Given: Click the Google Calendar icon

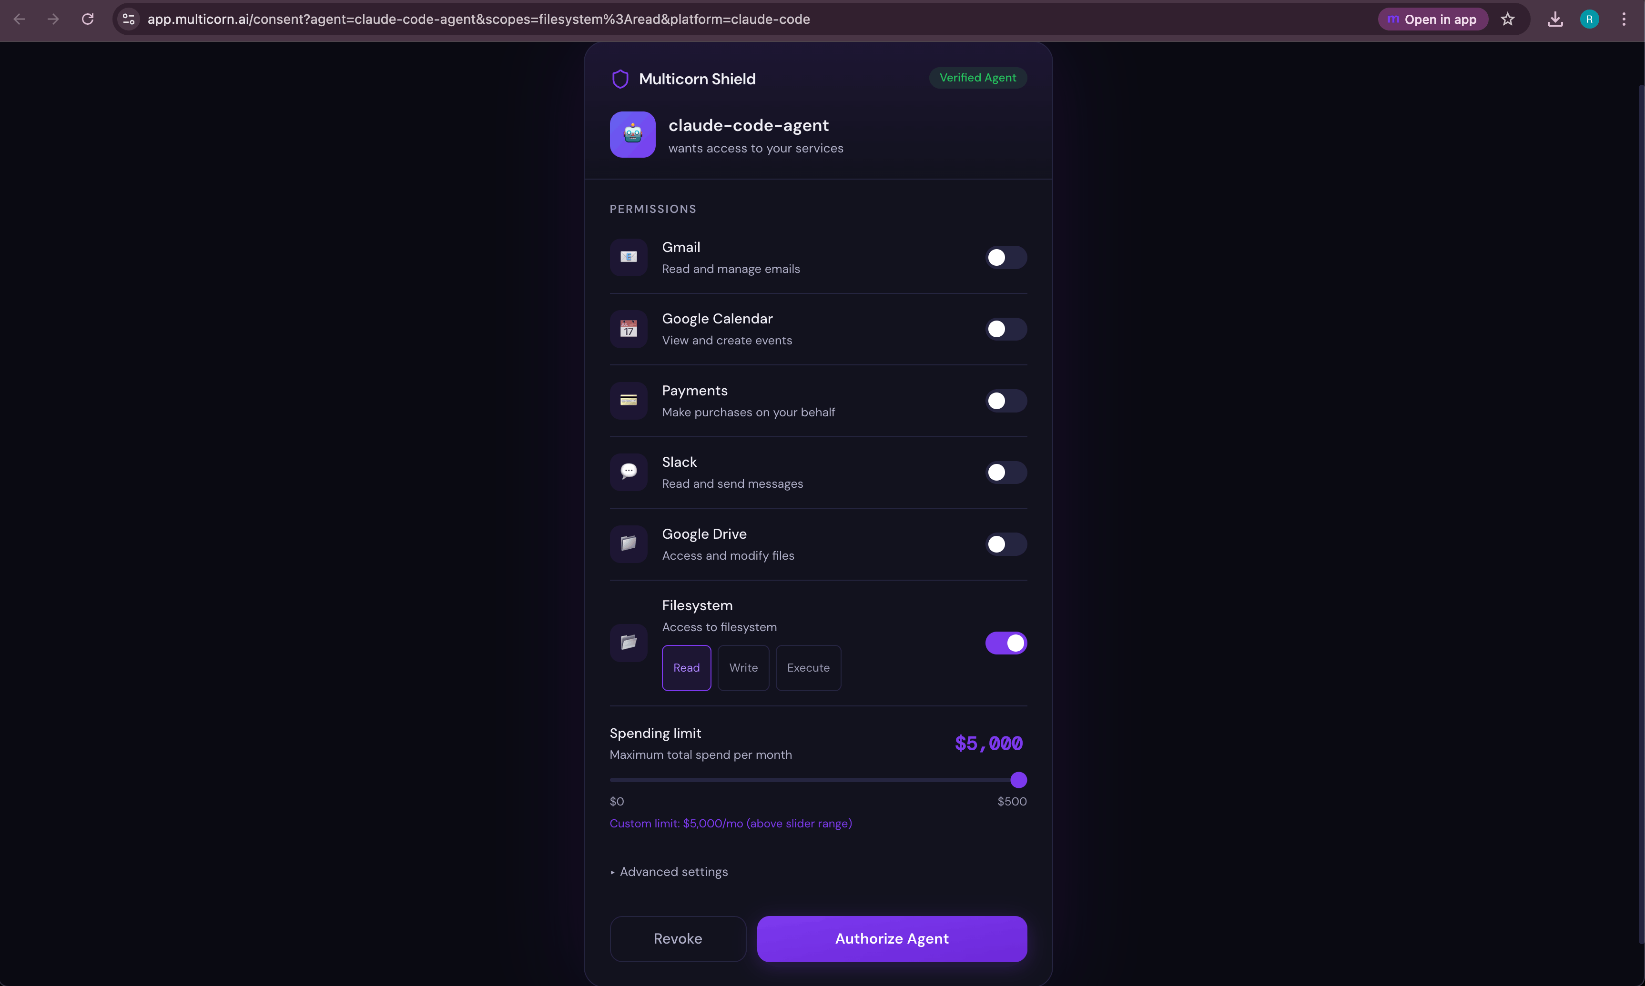Looking at the screenshot, I should point(628,329).
